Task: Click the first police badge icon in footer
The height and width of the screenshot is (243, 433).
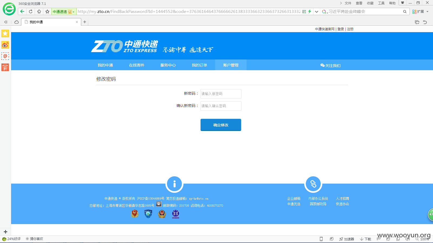Action: point(135,214)
